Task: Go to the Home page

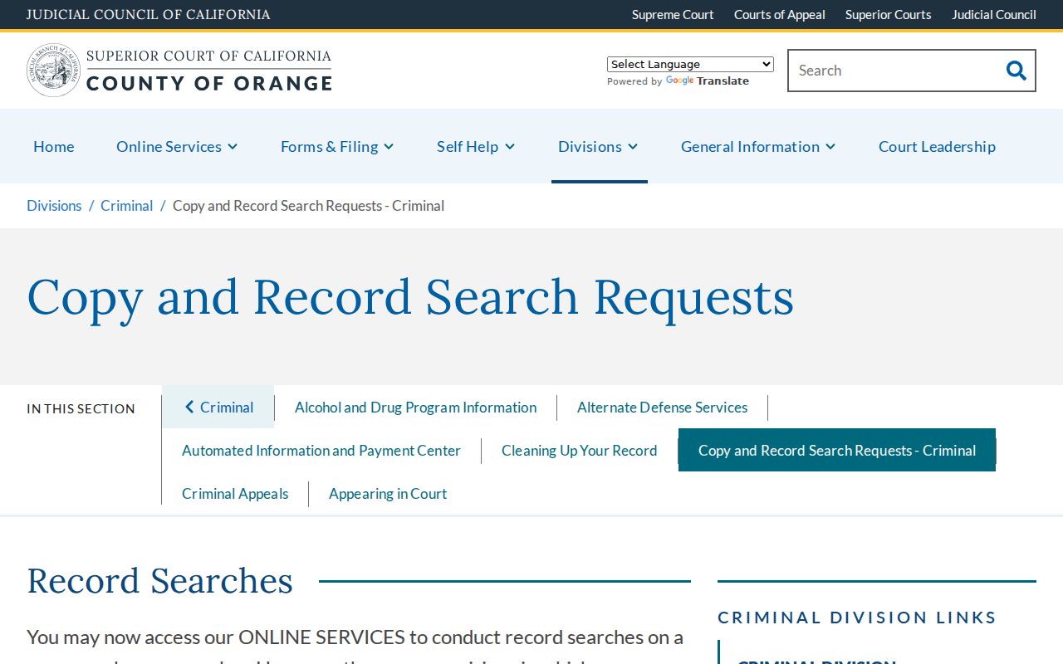Action: 54,146
